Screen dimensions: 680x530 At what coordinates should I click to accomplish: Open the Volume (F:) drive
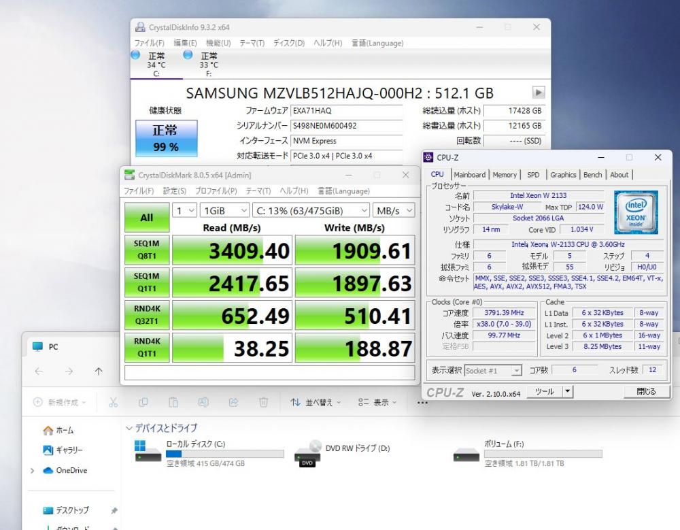click(x=528, y=454)
